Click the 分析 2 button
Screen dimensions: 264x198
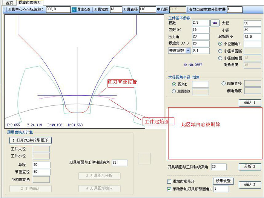(250, 167)
